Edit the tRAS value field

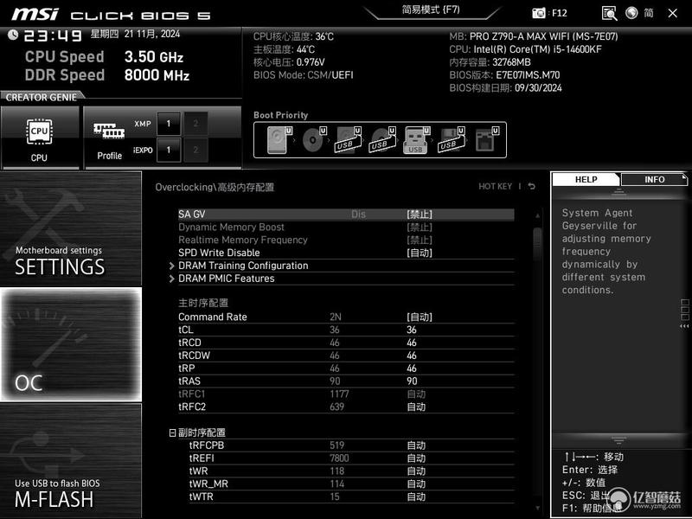click(412, 381)
